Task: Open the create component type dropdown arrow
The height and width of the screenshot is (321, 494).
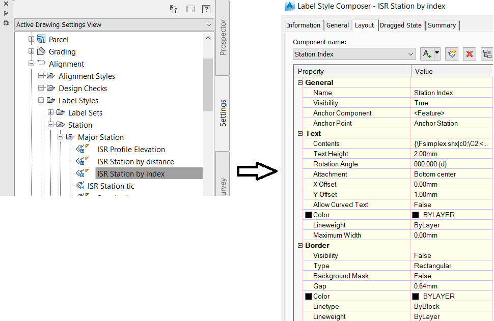Action: [437, 54]
